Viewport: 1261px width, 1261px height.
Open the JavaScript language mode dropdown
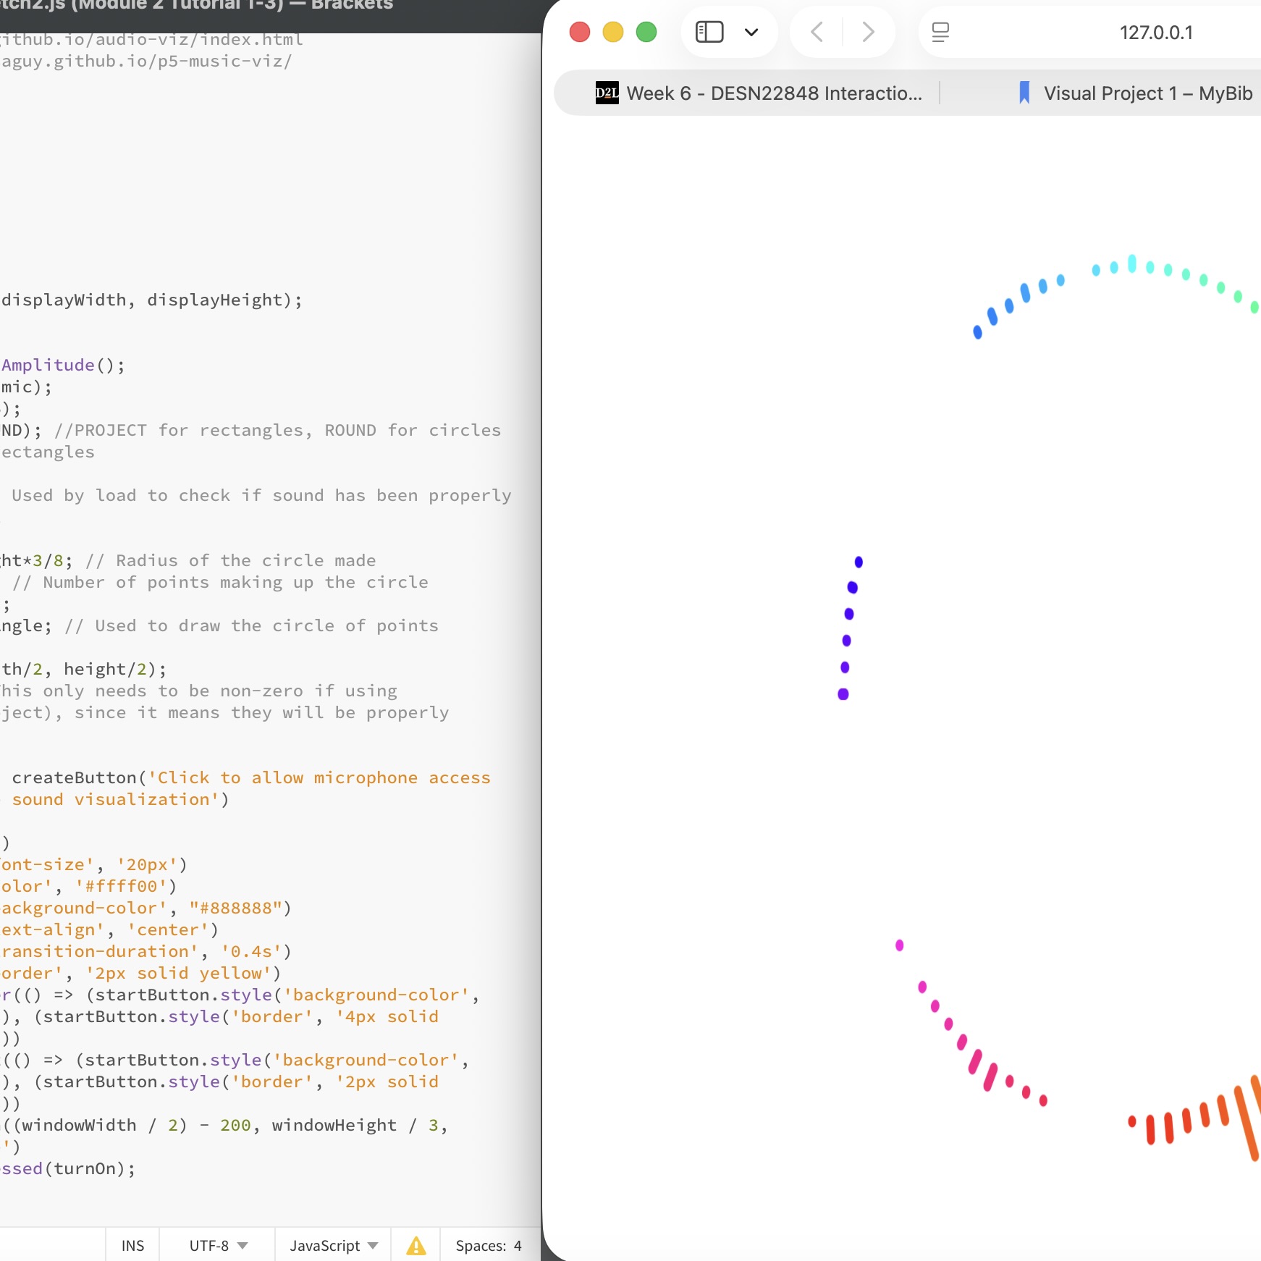coord(332,1245)
